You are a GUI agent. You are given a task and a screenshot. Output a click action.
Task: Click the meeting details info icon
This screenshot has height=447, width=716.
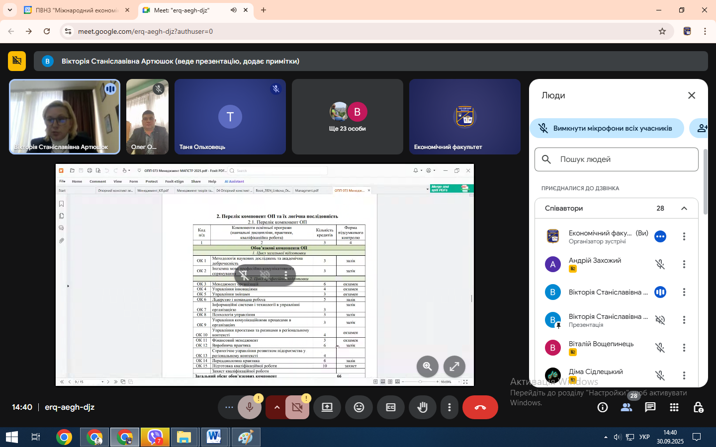(603, 407)
